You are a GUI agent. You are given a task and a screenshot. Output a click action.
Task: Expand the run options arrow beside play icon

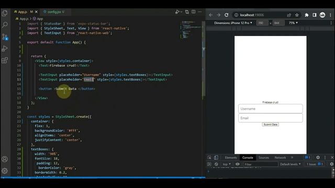click(182, 12)
